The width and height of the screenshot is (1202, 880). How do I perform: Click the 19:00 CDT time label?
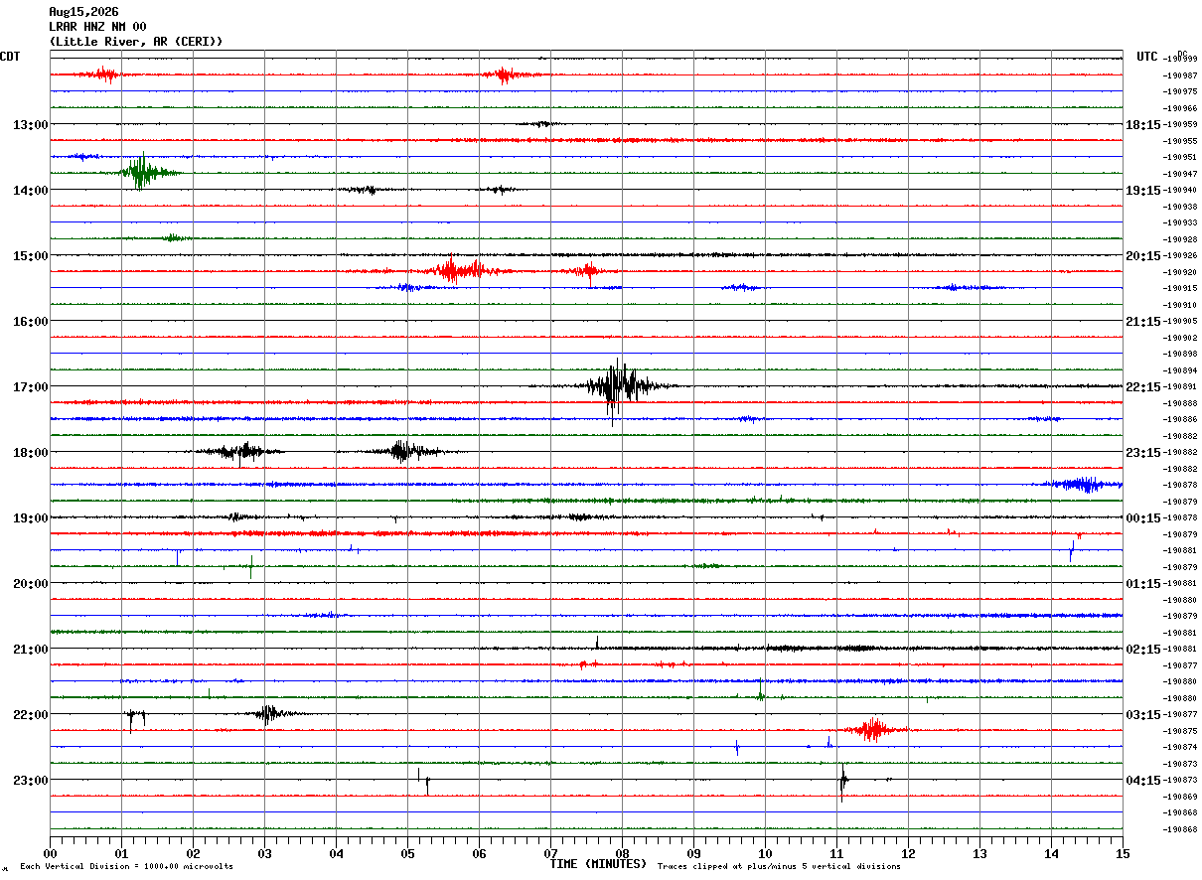coord(30,517)
